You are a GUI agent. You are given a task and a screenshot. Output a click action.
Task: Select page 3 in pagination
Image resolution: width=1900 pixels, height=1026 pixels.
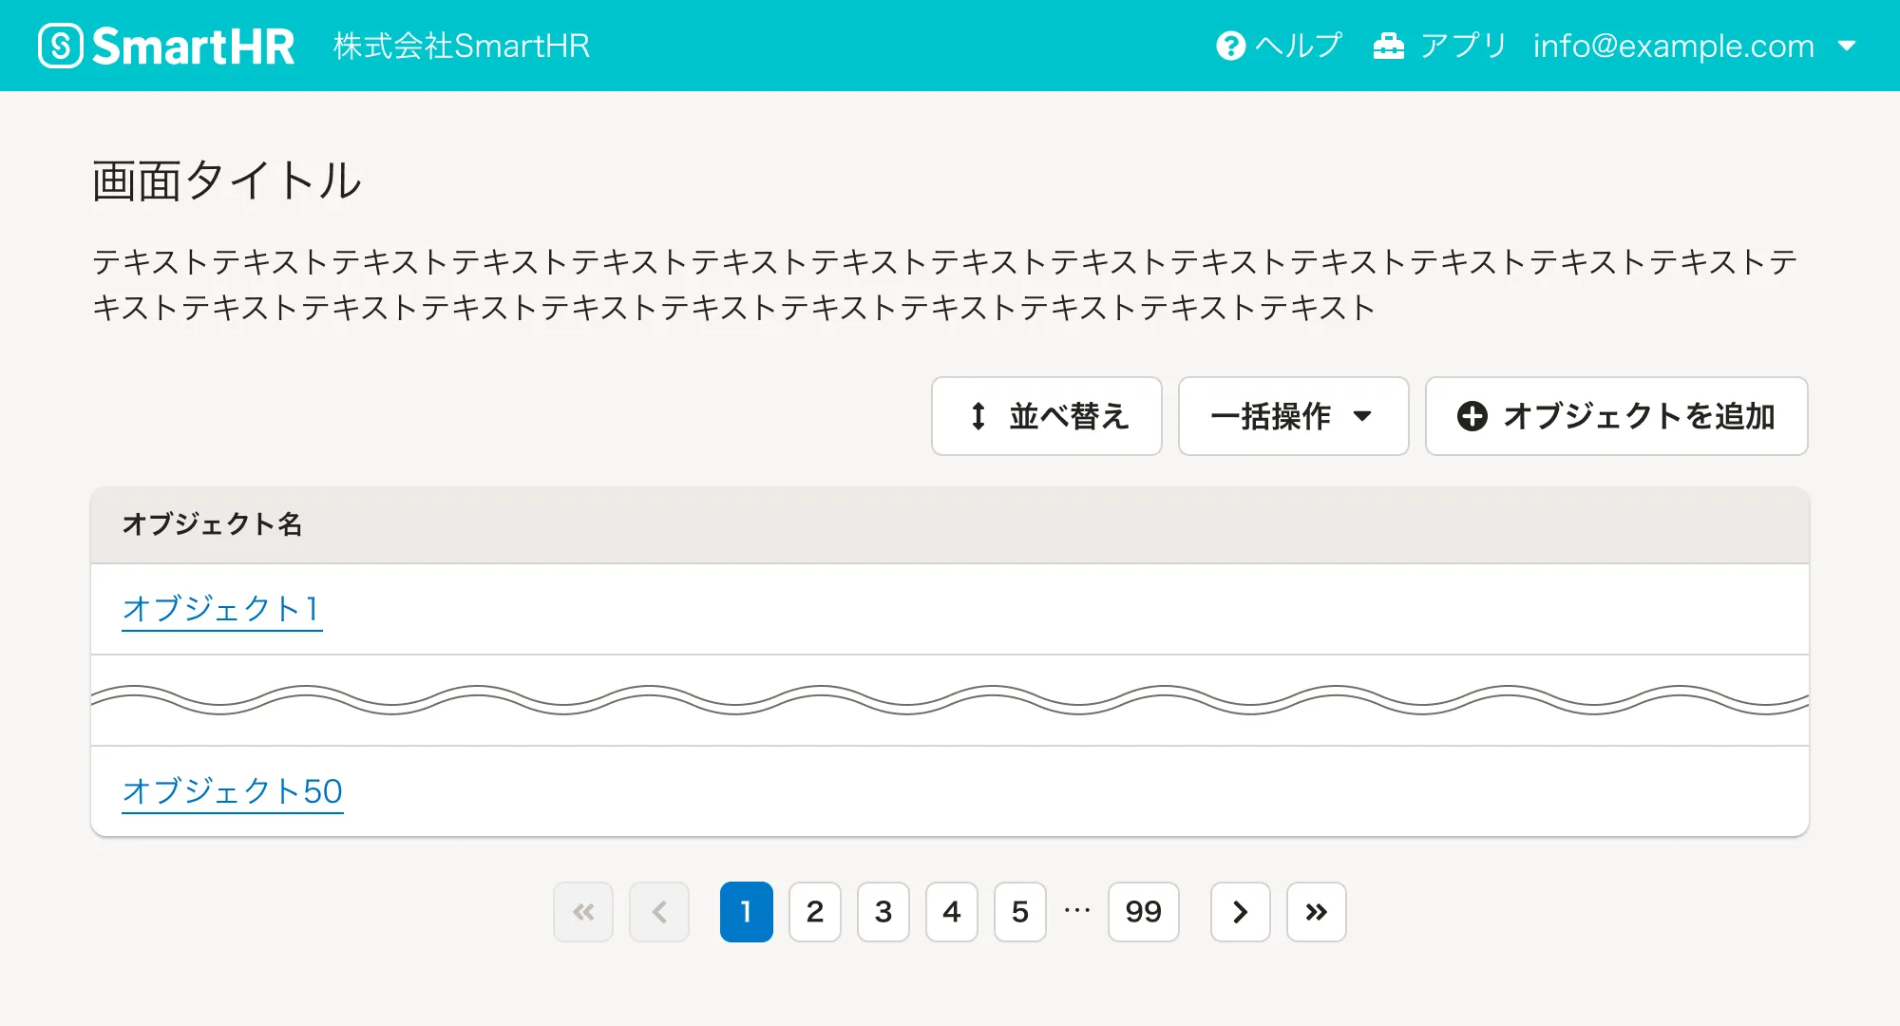(883, 912)
